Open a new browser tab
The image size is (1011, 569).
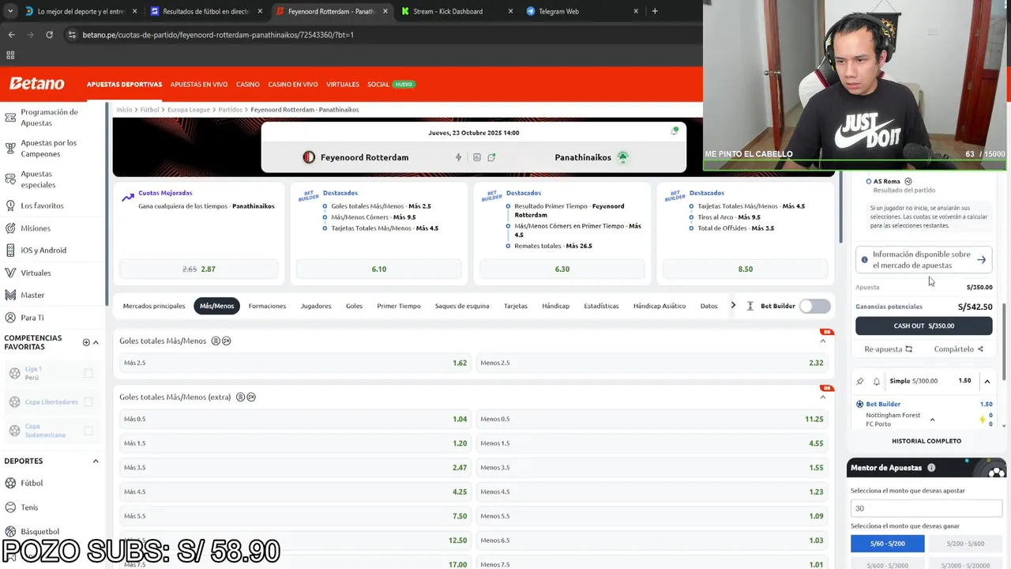tap(655, 11)
